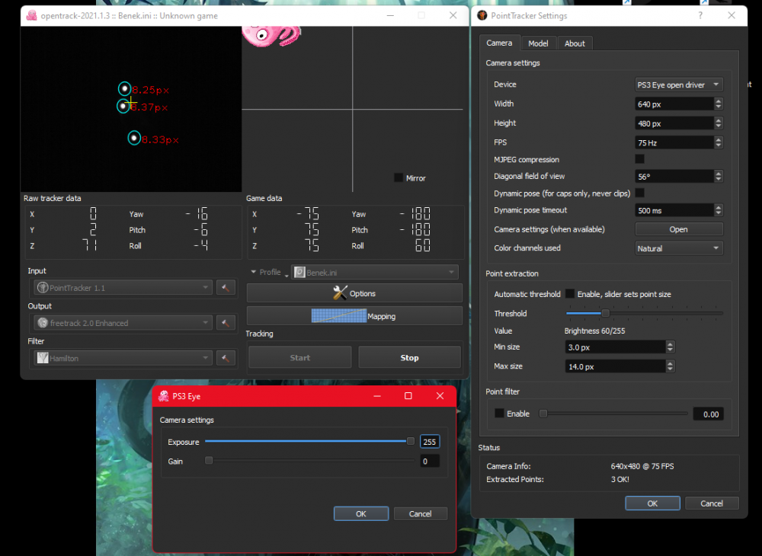The height and width of the screenshot is (556, 762).
Task: Switch to the About tab
Action: click(575, 43)
